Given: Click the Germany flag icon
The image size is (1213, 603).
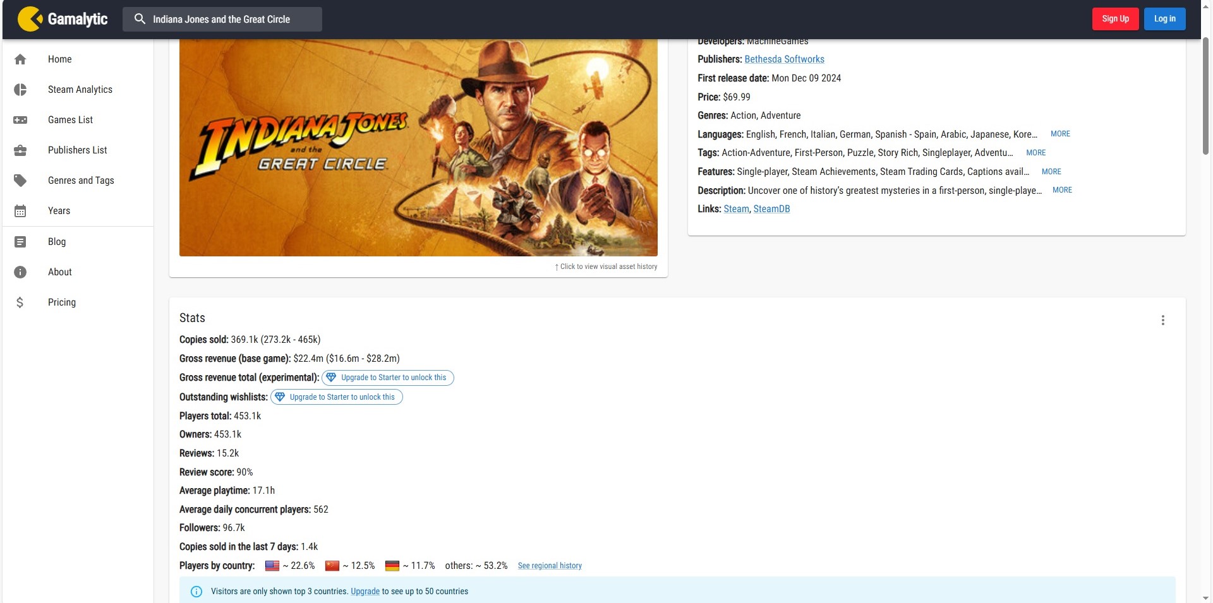Looking at the screenshot, I should [392, 566].
